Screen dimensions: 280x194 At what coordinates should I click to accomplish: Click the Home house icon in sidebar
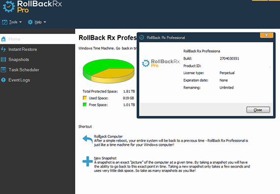point(3,39)
